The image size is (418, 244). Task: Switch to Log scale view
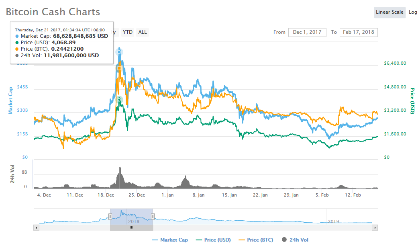tap(413, 12)
